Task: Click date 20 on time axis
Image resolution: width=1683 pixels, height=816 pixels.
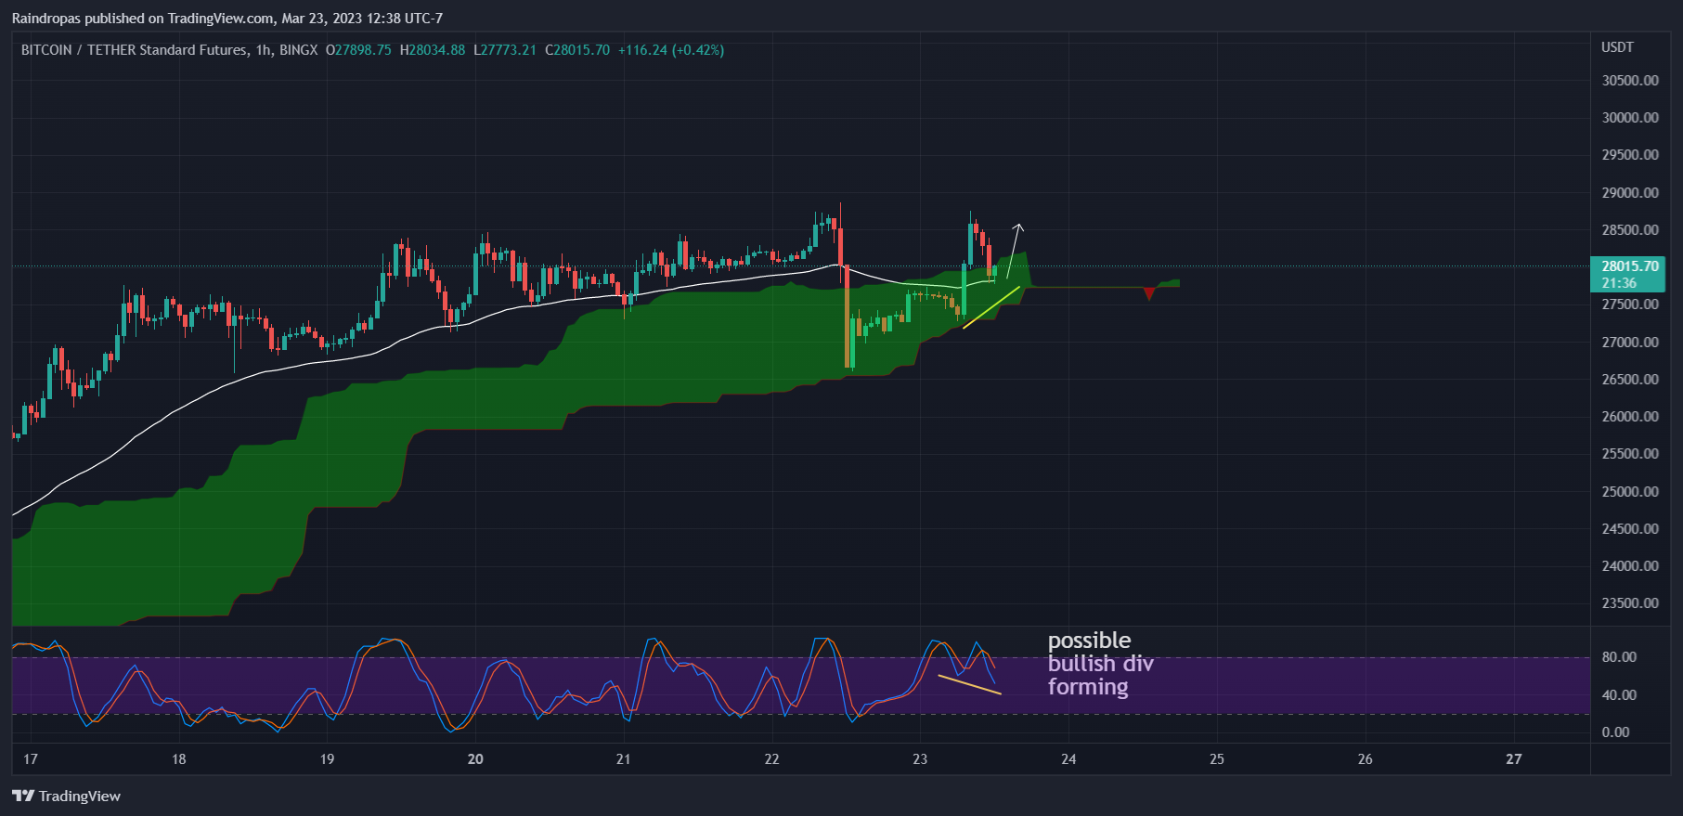Action: 475,759
